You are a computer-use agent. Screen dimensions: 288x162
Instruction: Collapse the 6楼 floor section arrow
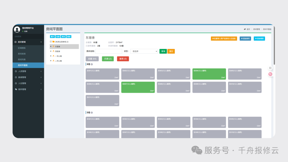pyautogui.click(x=92, y=64)
